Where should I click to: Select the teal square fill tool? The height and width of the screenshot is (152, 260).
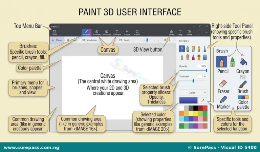click(x=204, y=57)
